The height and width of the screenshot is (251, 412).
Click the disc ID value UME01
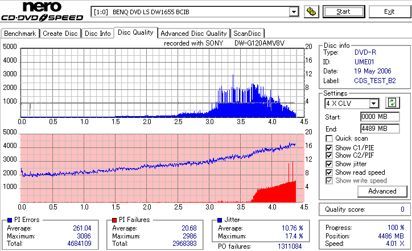(x=364, y=62)
